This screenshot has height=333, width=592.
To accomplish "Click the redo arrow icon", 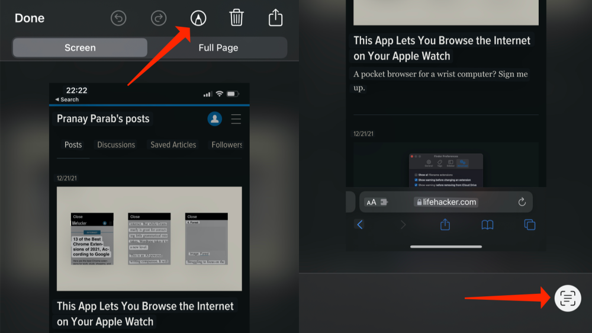I will pyautogui.click(x=158, y=18).
